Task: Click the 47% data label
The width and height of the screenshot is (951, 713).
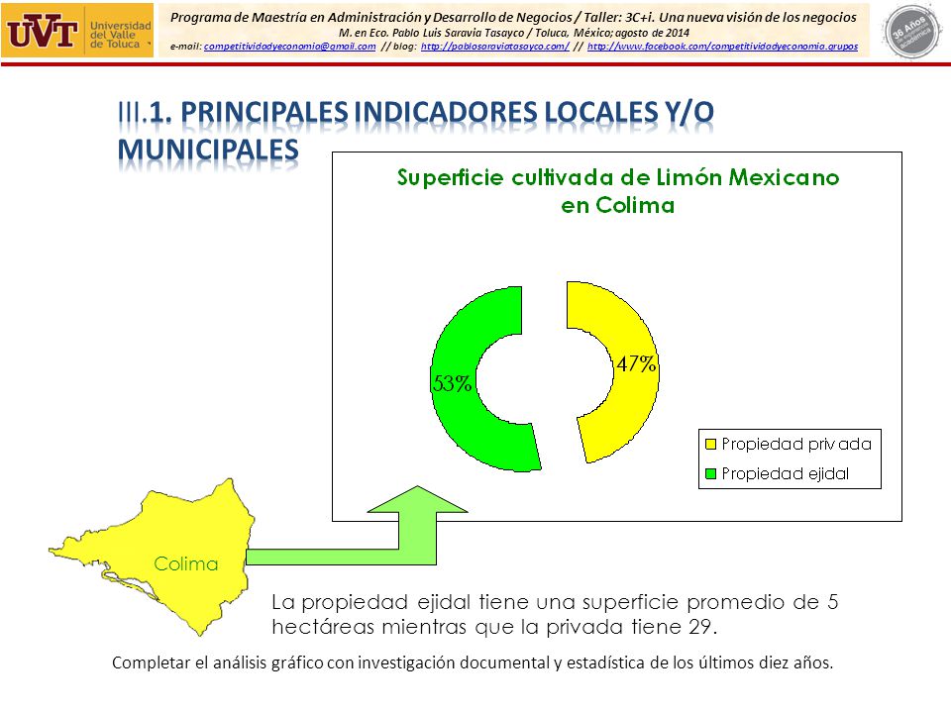Action: pyautogui.click(x=636, y=363)
